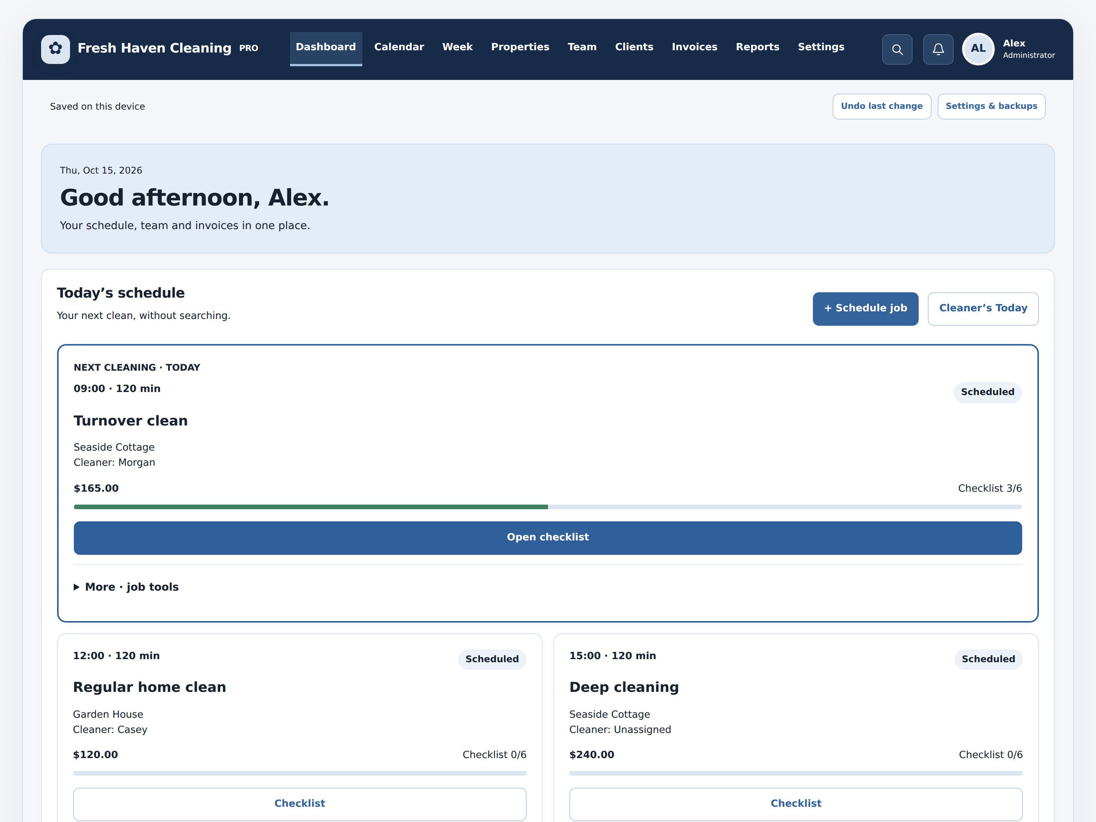Click the Garden House property name
1096x822 pixels.
coord(108,714)
